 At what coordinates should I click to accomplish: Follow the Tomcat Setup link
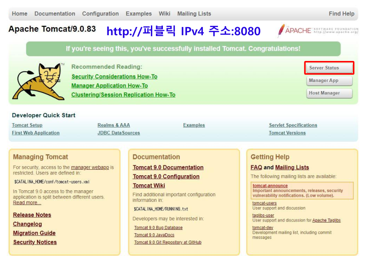click(27, 125)
